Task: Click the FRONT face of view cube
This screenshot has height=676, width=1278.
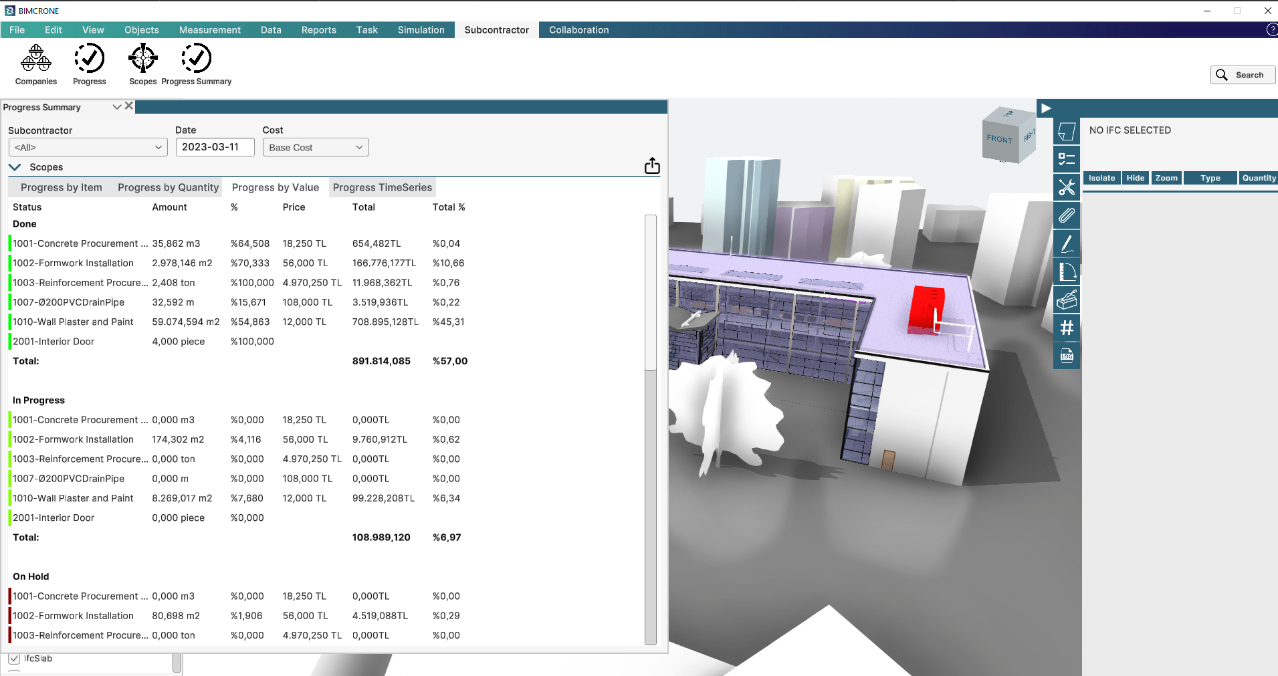Action: [x=999, y=139]
